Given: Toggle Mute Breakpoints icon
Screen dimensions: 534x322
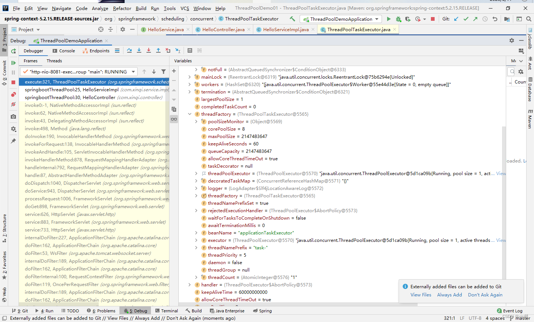Looking at the screenshot, I should coord(13,104).
